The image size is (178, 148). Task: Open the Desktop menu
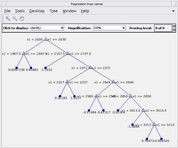(x=37, y=11)
